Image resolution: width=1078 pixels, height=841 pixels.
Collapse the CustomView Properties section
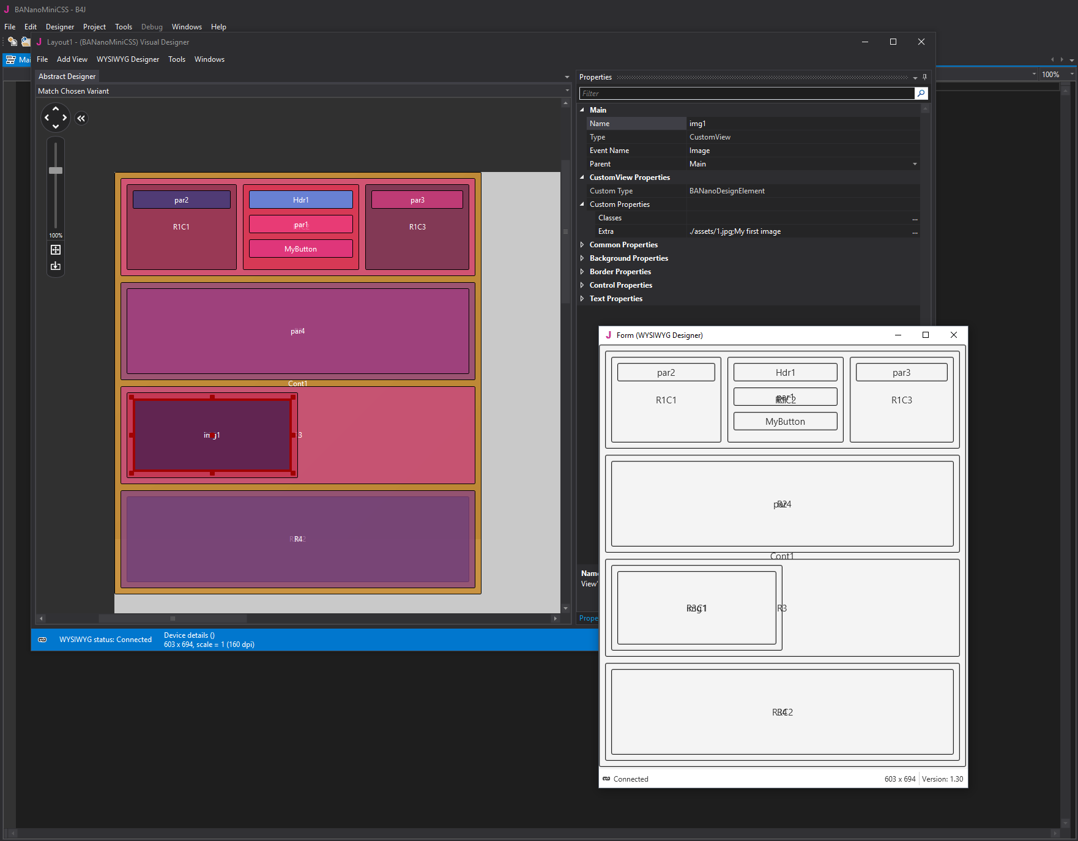coord(582,178)
